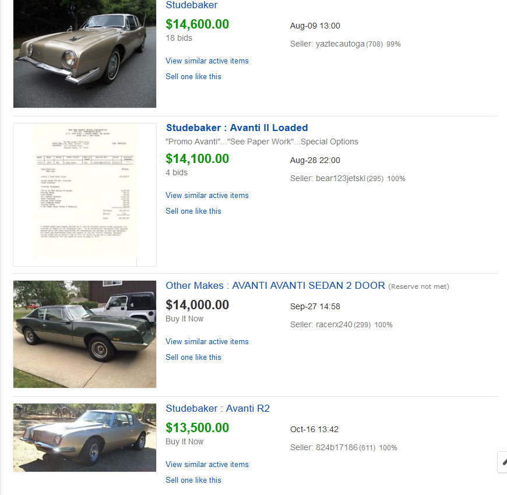Click the "Studebaker" title of the $14,600.00 listing

[191, 5]
